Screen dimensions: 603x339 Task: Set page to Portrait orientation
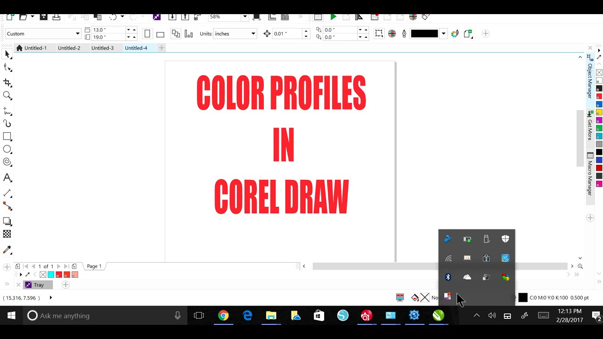coord(147,34)
